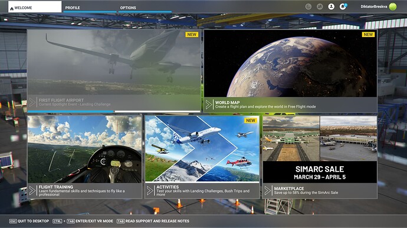Image resolution: width=407 pixels, height=228 pixels.
Task: Click the CTRL key hint icon
Action: coord(57,221)
